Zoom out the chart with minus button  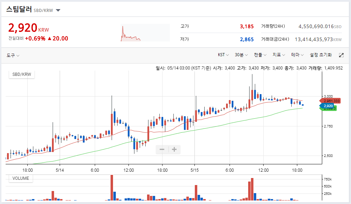coord(162,149)
